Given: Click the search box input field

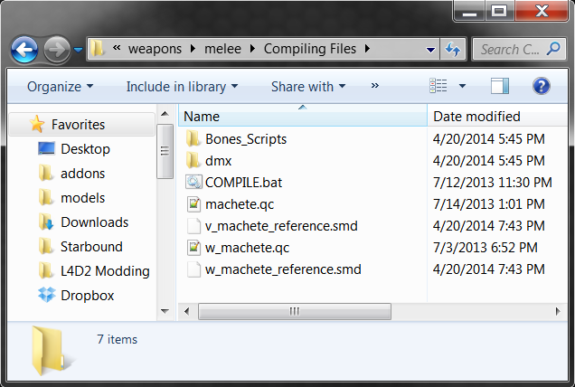Looking at the screenshot, I should tap(511, 49).
